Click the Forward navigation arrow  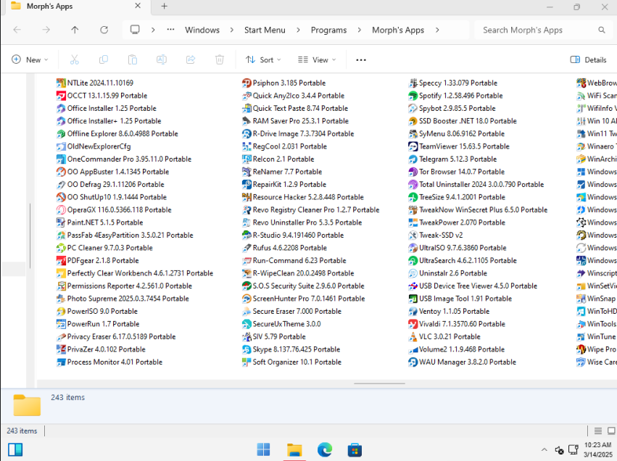tap(46, 30)
